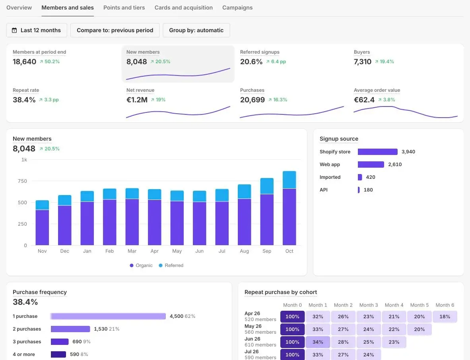Click the Purchase frequency heading
This screenshot has height=360, width=470.
click(x=40, y=292)
